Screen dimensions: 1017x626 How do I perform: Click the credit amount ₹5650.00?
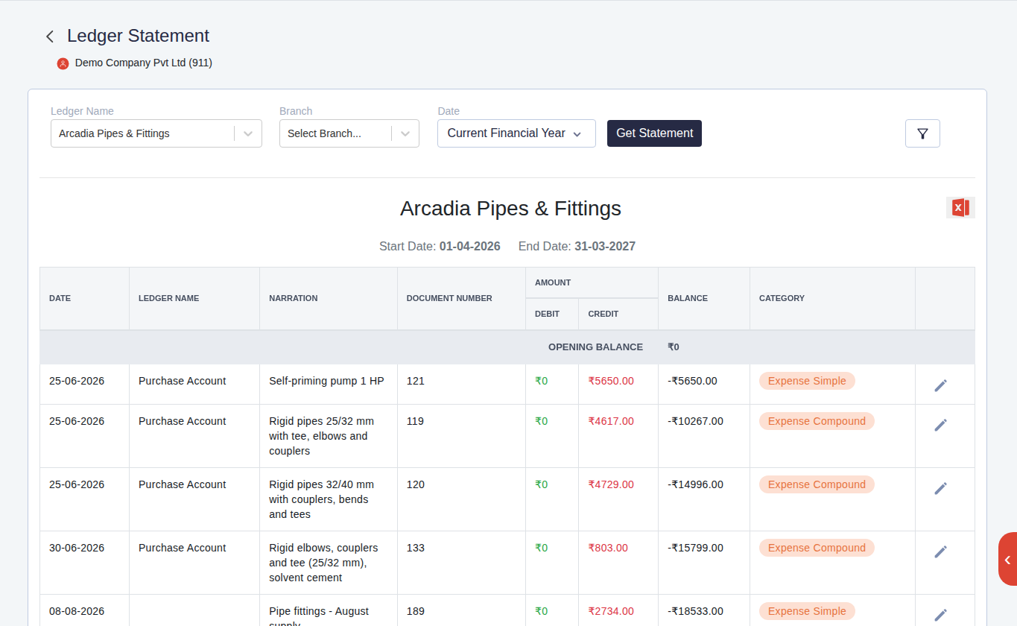tap(611, 381)
